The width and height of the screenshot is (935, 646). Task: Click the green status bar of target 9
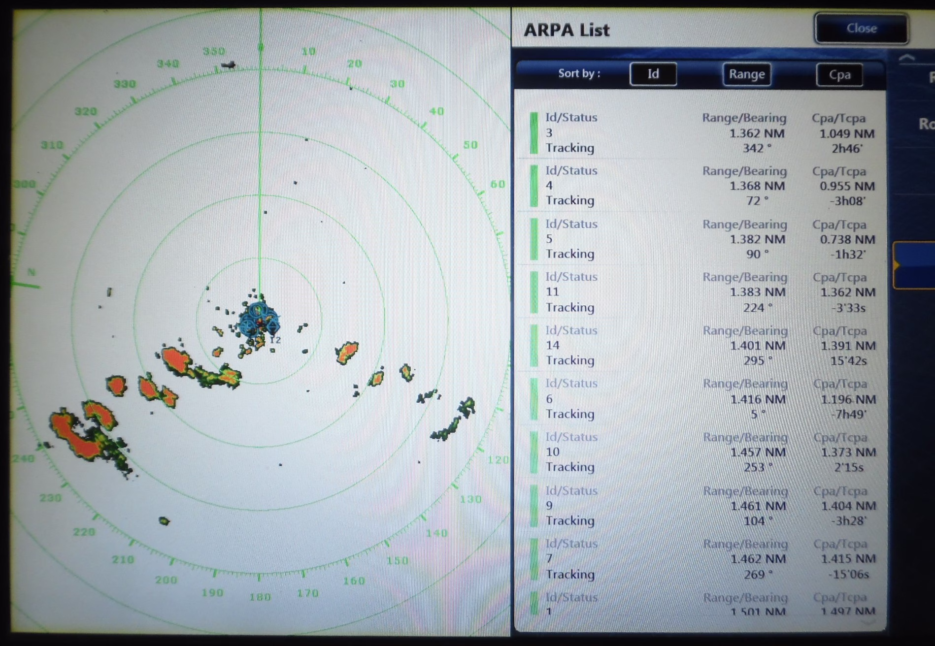(534, 506)
